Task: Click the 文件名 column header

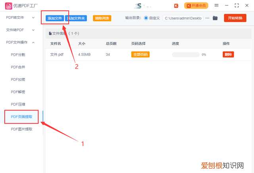Action: point(56,44)
